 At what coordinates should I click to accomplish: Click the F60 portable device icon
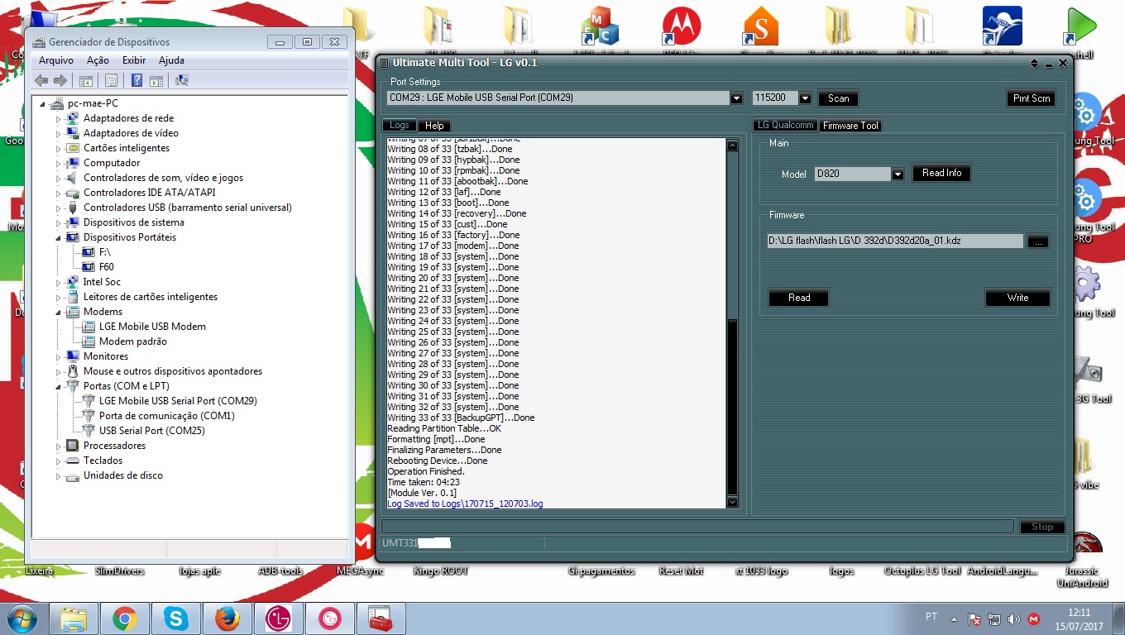pyautogui.click(x=89, y=267)
